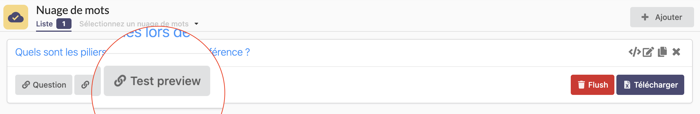Delete the word cloud with X icon
The height and width of the screenshot is (114, 700).
coord(676,52)
